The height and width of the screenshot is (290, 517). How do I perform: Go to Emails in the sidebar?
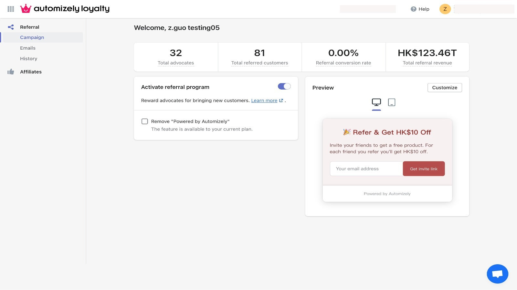point(28,48)
